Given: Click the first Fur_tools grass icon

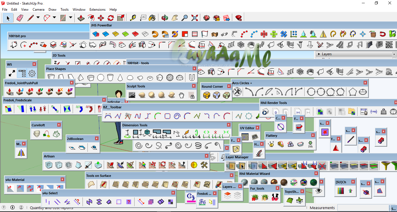Looking at the screenshot, I should [x=255, y=197].
